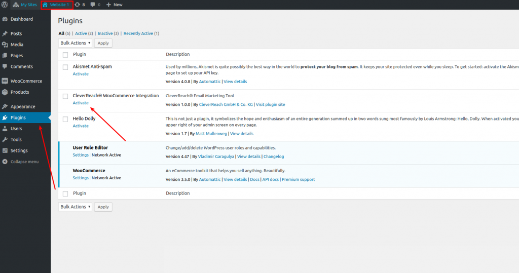Click the Posts pushpin icon
Viewport: 519px width, 273px height.
(5, 34)
